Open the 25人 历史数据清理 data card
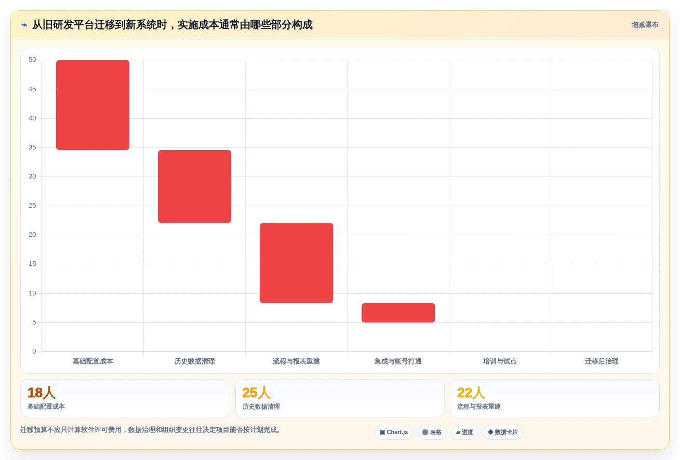Image resolution: width=680 pixels, height=460 pixels. [340, 398]
